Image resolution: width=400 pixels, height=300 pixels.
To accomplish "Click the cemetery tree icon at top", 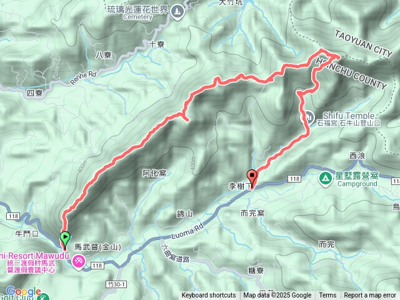I will [177, 12].
